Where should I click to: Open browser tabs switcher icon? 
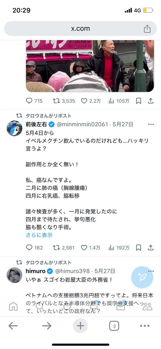(114, 326)
